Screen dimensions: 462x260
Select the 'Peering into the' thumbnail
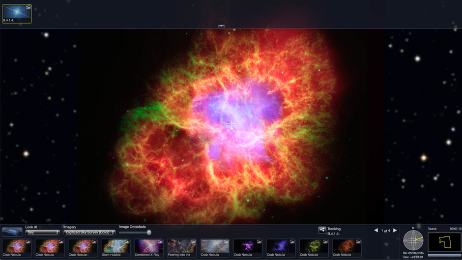tap(181, 248)
